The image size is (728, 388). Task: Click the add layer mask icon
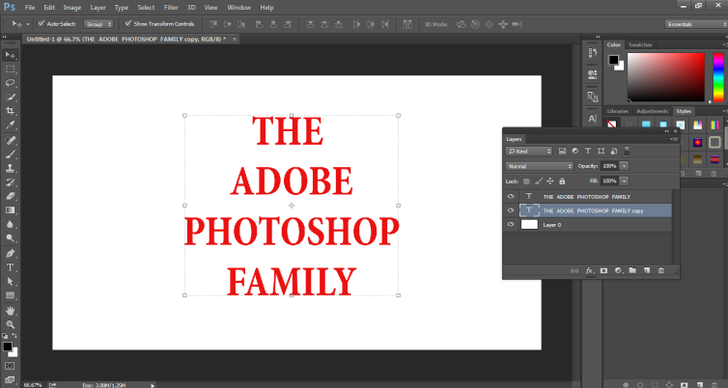pyautogui.click(x=603, y=270)
